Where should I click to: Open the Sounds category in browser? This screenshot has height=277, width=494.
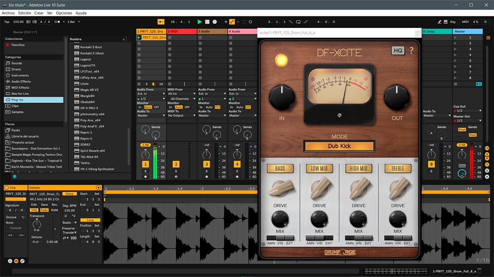pos(16,63)
